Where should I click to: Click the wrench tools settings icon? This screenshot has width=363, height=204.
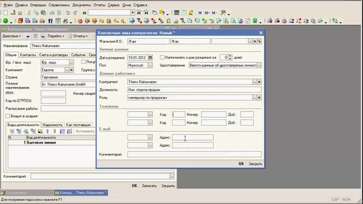[223, 12]
